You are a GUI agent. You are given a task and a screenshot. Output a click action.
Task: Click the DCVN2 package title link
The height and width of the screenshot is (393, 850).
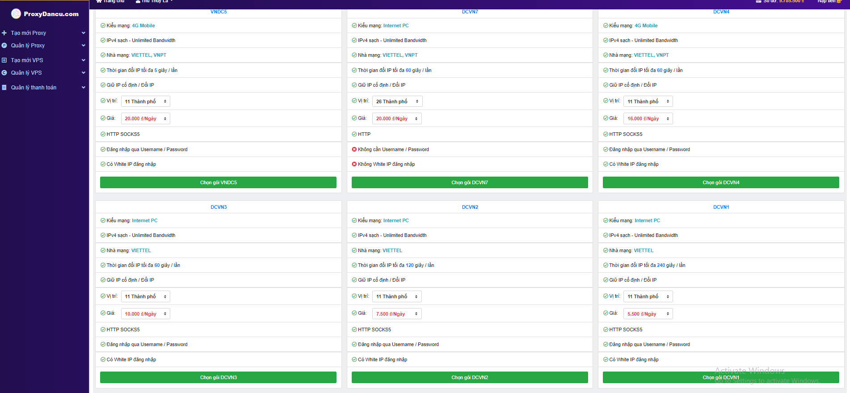click(x=470, y=207)
